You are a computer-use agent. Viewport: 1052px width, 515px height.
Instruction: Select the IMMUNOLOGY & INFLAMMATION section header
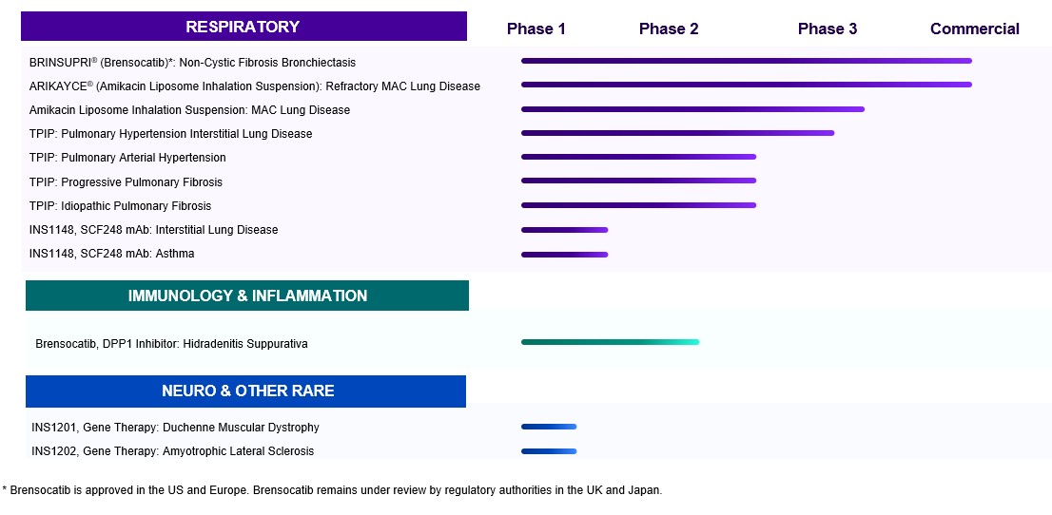247,296
